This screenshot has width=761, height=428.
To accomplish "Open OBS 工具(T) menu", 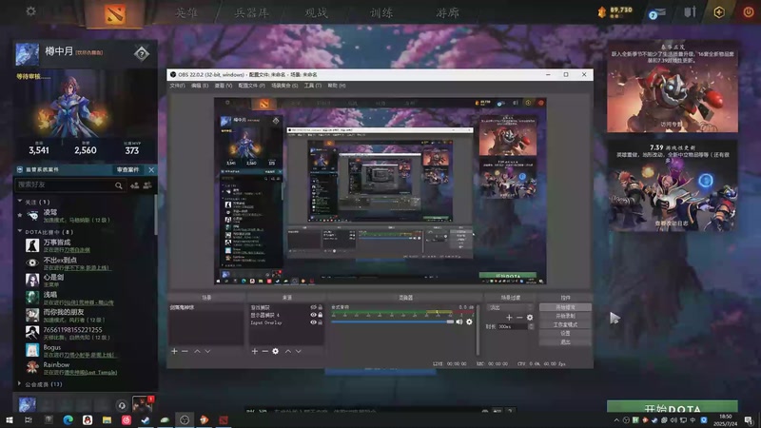I will 313,86.
